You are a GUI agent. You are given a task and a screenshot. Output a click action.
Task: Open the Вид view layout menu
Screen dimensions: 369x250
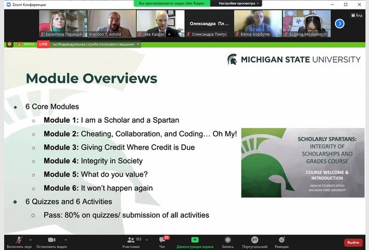click(x=357, y=15)
